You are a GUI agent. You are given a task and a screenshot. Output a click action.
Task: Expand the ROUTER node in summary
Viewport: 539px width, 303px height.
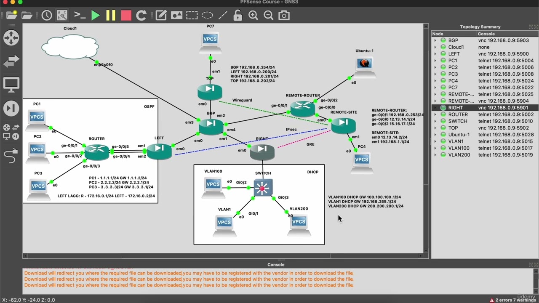(435, 114)
